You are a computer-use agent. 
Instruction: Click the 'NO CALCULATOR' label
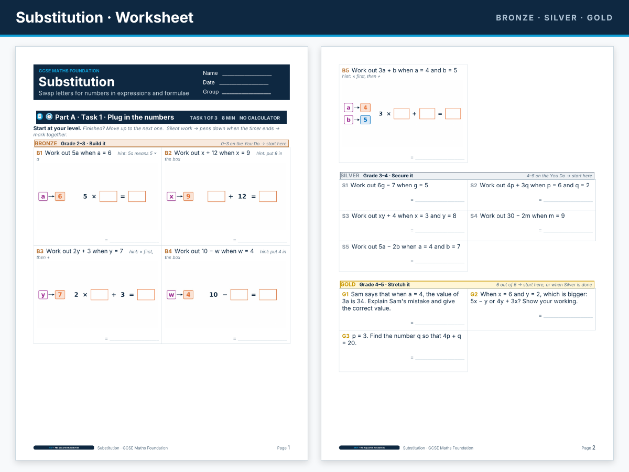[260, 118]
